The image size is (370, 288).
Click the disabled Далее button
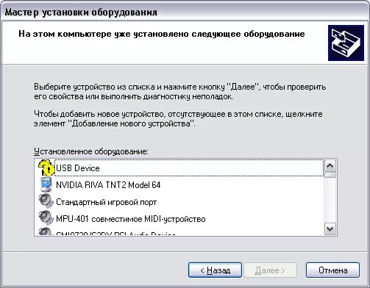tap(270, 270)
